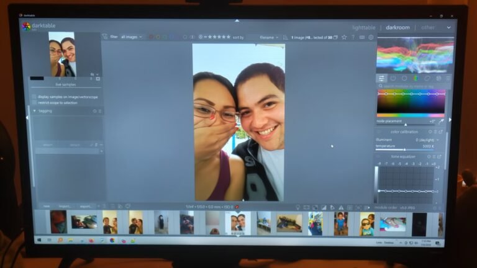Open color calibration presets menu

435,132
